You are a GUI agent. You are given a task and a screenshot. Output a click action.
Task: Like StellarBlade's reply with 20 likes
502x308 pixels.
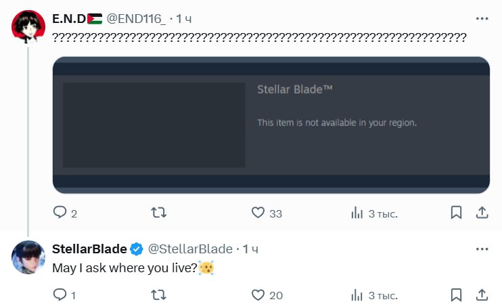258,294
